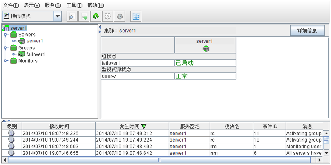331x165 pixels.
Task: Click the green reload toolbar icon
Action: click(96, 16)
